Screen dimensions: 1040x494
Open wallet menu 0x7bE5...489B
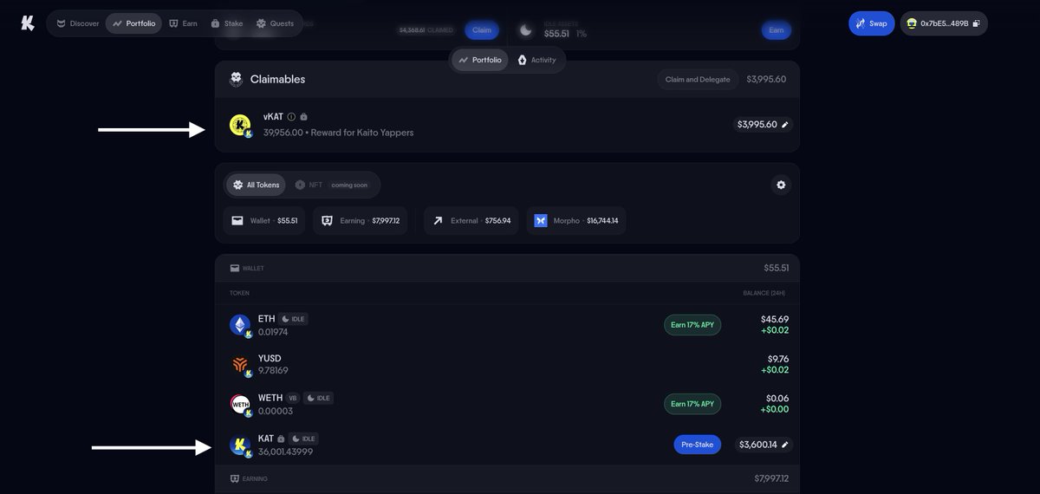[x=944, y=23]
